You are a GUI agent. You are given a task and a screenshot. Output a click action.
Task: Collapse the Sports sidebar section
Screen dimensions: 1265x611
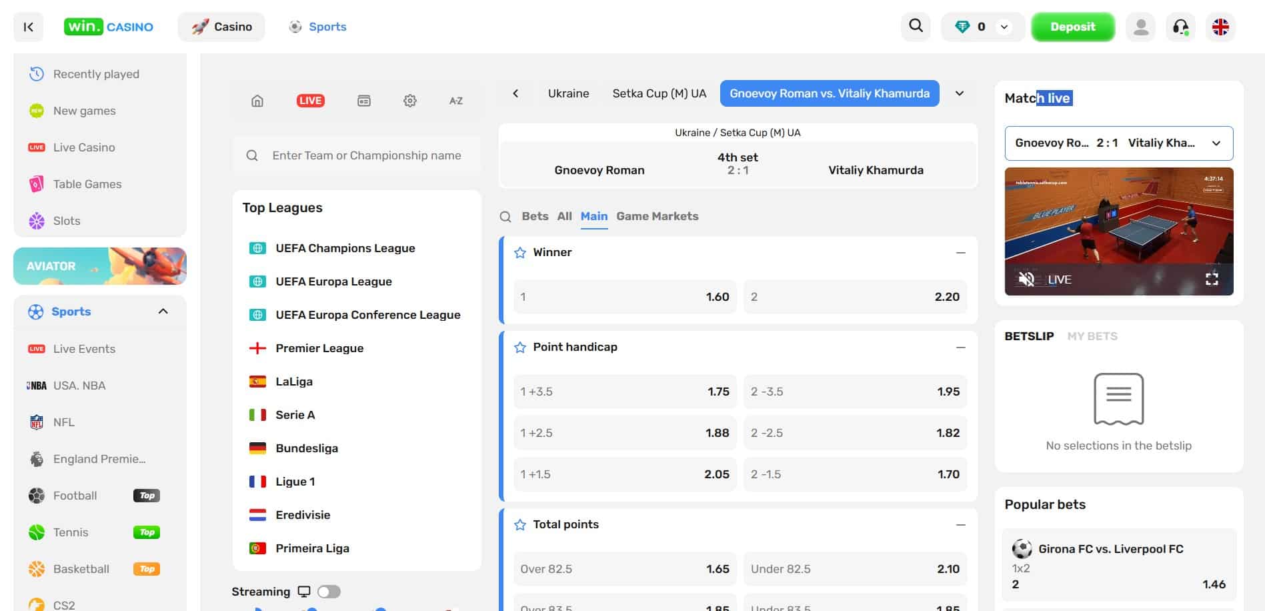tap(163, 312)
